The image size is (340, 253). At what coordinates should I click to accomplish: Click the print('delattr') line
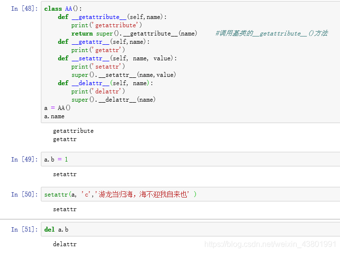coord(98,91)
